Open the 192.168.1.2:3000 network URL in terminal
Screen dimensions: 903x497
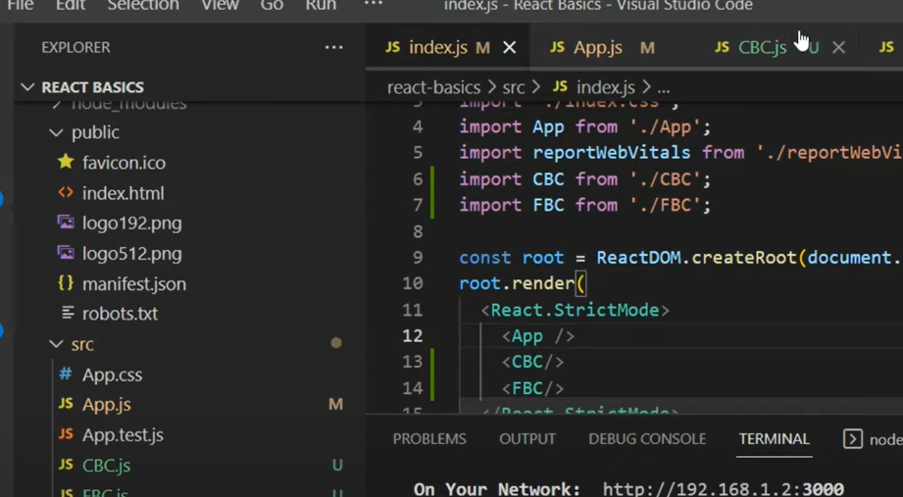[x=724, y=489]
